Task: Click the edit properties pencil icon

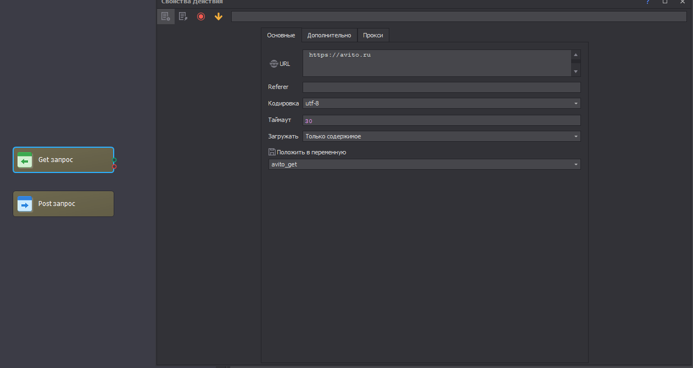Action: tap(183, 16)
